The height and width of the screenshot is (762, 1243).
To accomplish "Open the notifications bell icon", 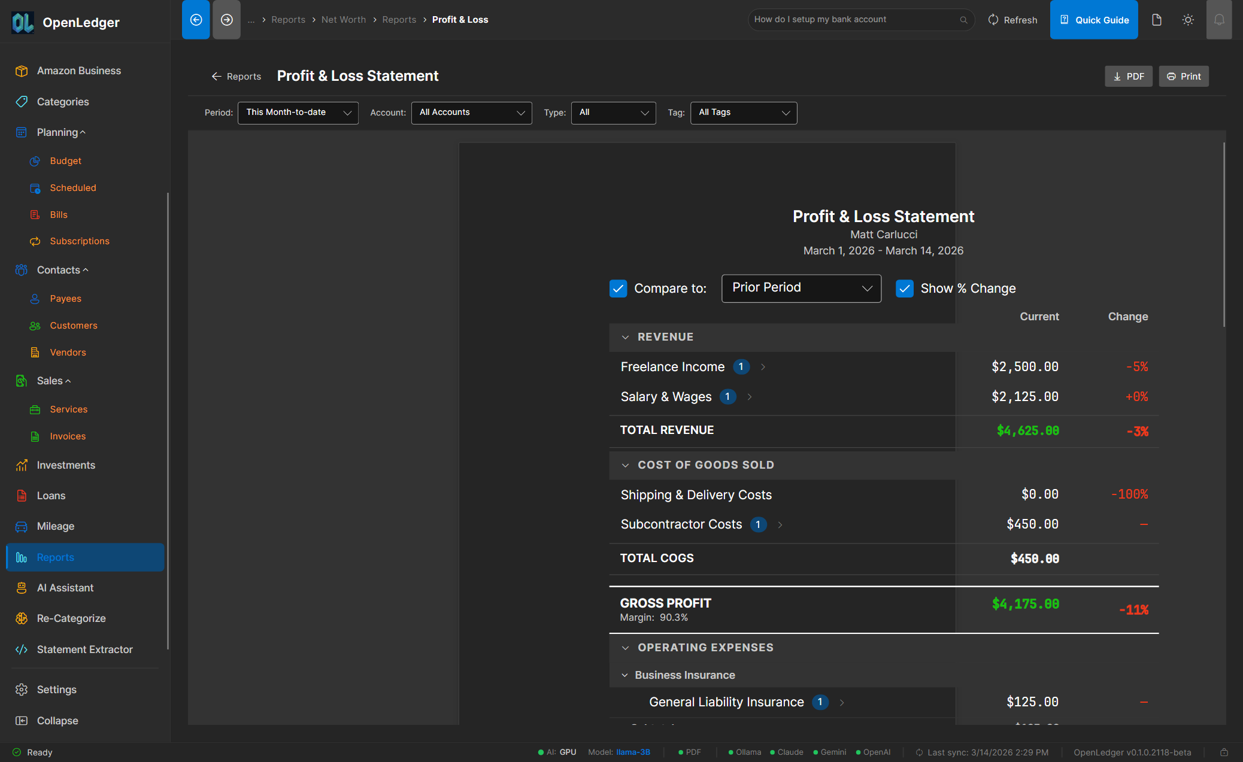I will pyautogui.click(x=1218, y=20).
